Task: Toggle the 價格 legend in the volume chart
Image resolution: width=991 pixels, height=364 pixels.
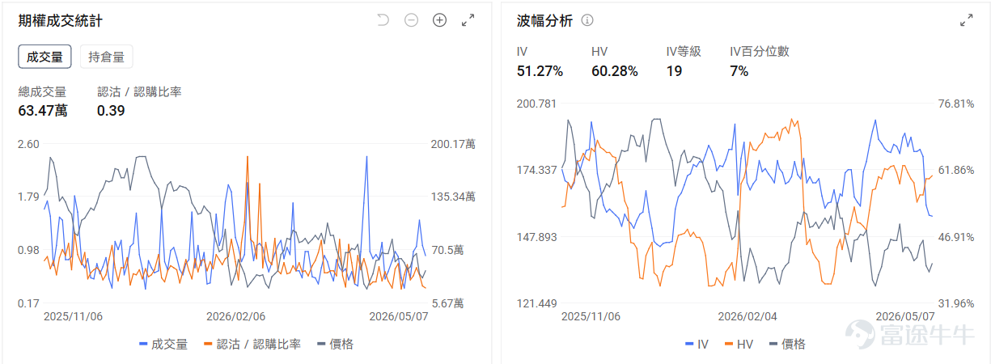Action: pyautogui.click(x=334, y=345)
